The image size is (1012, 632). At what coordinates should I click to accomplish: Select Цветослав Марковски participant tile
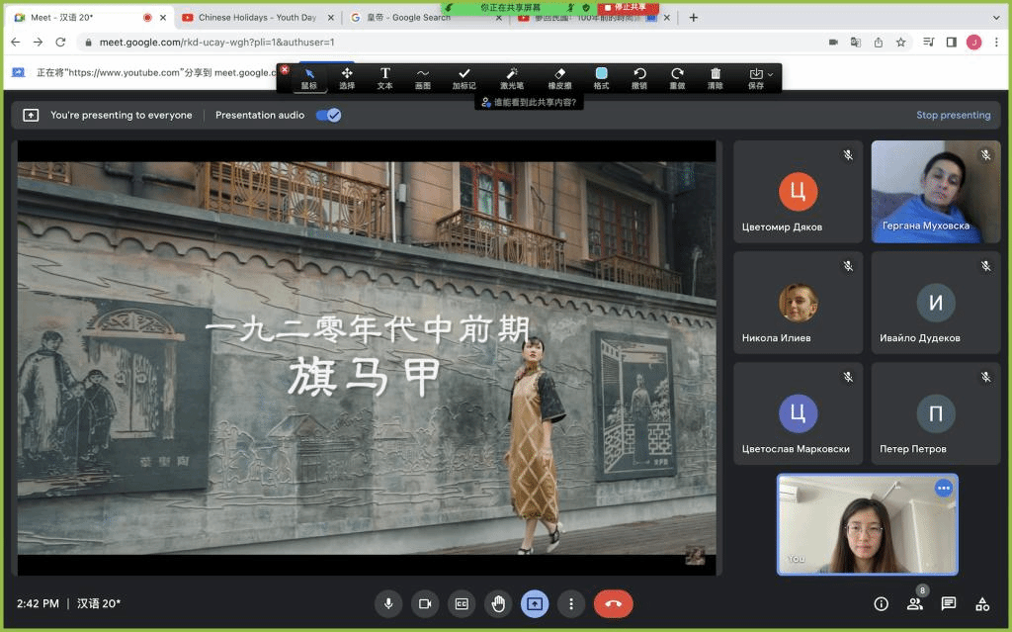(x=798, y=413)
